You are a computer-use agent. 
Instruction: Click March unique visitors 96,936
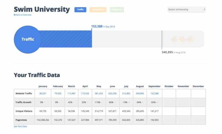(x=71, y=111)
